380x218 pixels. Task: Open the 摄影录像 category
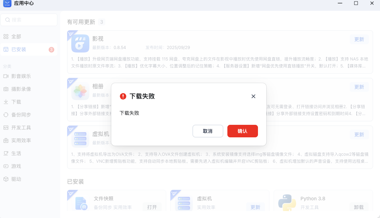point(29,89)
